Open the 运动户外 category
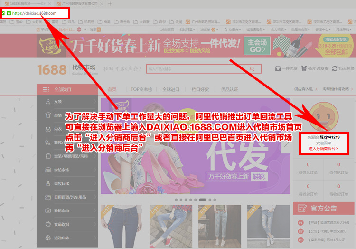The image size is (356, 249). [67, 238]
